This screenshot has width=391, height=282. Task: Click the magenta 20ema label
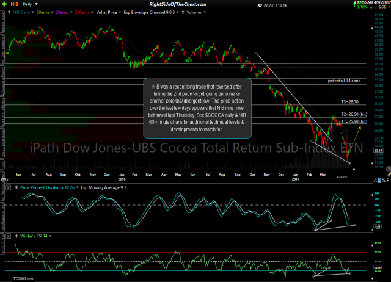click(x=62, y=12)
